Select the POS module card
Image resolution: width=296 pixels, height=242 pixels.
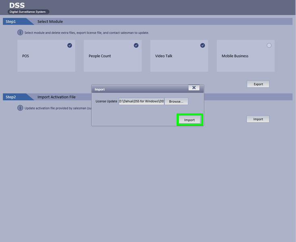(x=46, y=56)
